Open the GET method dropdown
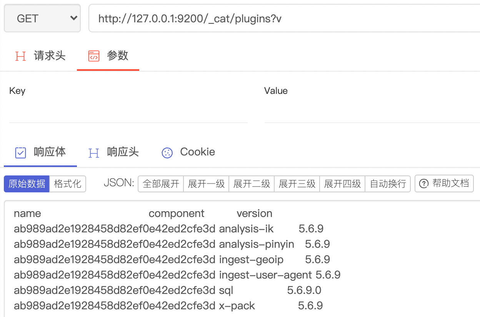Screen dimensions: 480x317 (42, 18)
